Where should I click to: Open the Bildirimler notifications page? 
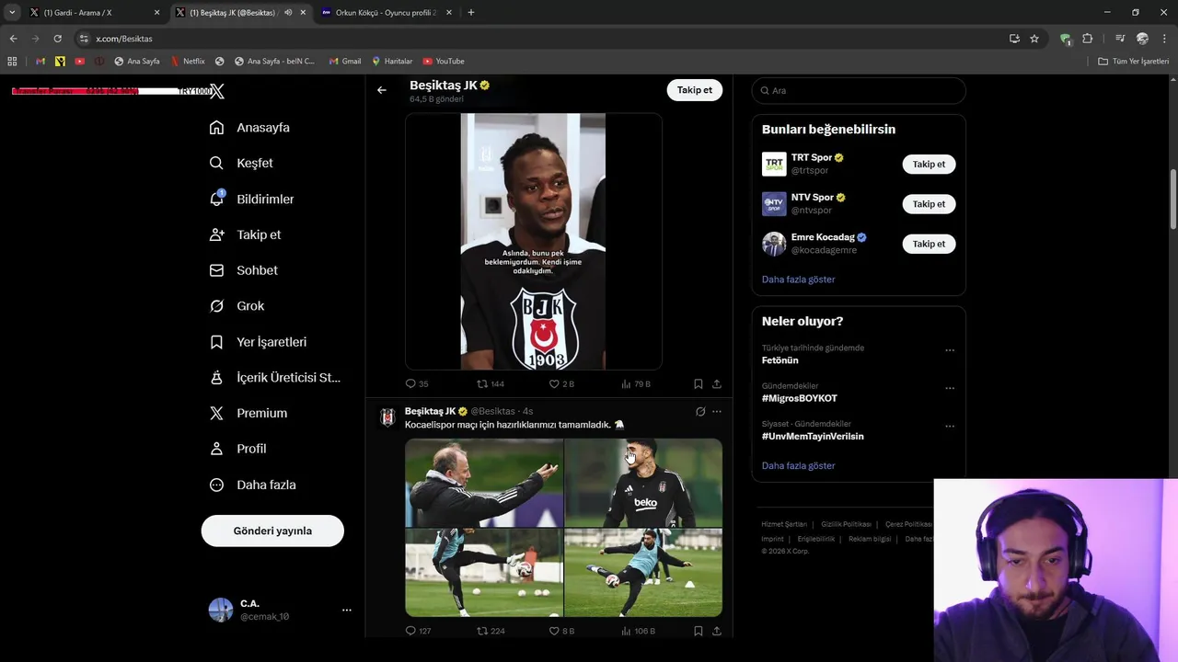click(x=252, y=199)
